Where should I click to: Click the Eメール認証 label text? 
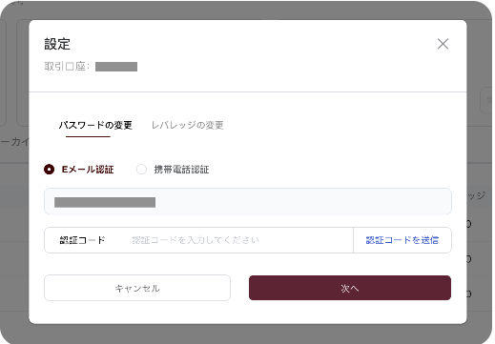[x=88, y=170]
